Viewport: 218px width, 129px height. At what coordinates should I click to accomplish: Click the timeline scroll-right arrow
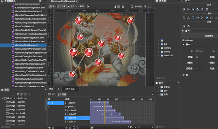[152, 127]
